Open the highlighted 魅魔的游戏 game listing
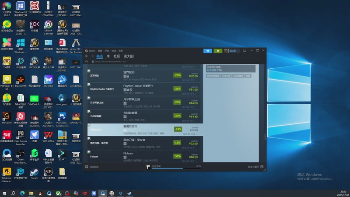Image resolution: width=350 pixels, height=197 pixels. 144,130
